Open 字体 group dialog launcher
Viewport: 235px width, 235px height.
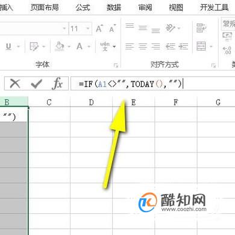116,65
